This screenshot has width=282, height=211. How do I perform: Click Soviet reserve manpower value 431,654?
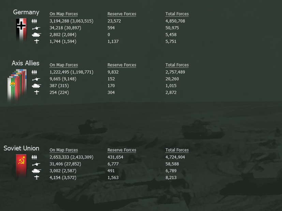[x=115, y=157]
